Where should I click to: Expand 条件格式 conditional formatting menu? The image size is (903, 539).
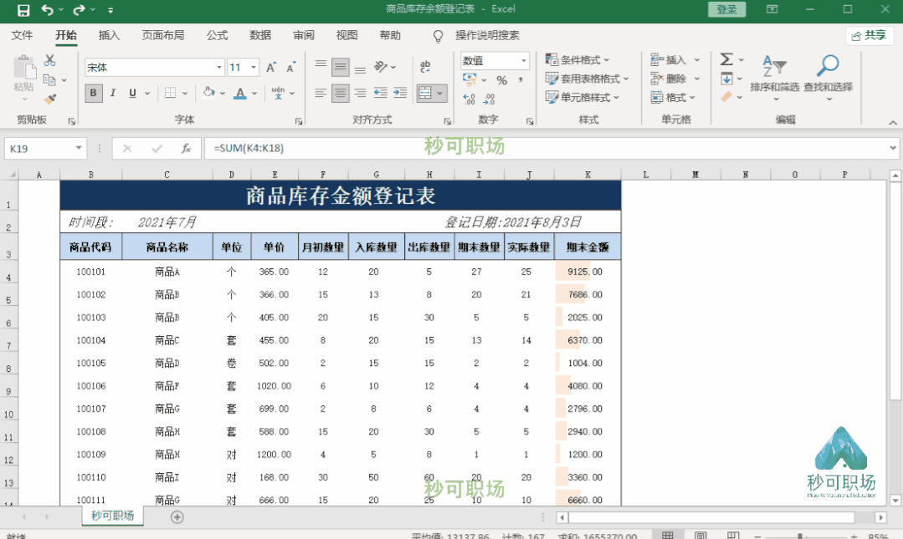[x=577, y=60]
